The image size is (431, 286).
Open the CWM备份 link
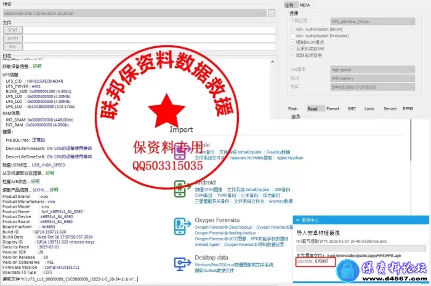[203, 195]
